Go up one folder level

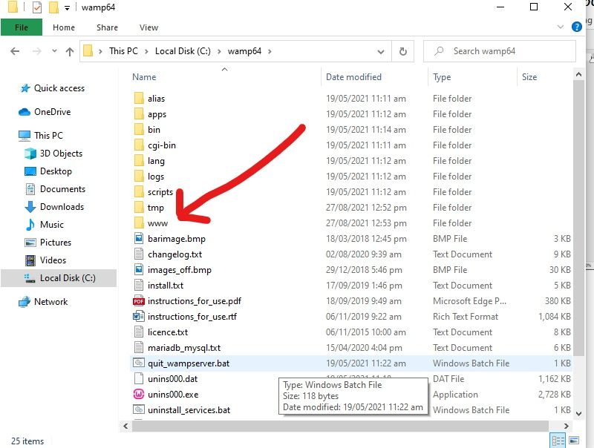coord(70,51)
